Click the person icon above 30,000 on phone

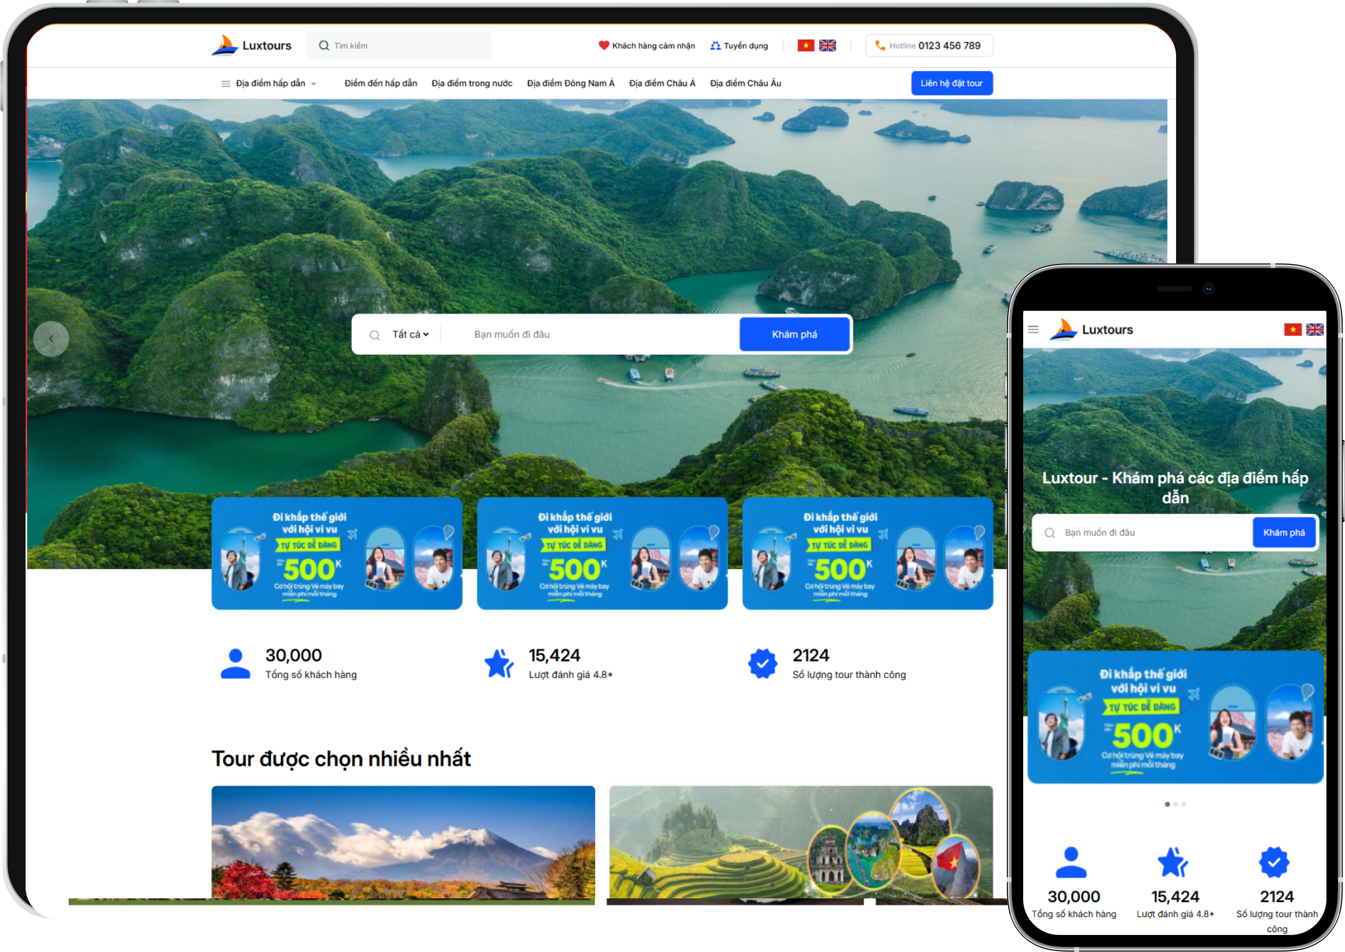click(x=1071, y=862)
